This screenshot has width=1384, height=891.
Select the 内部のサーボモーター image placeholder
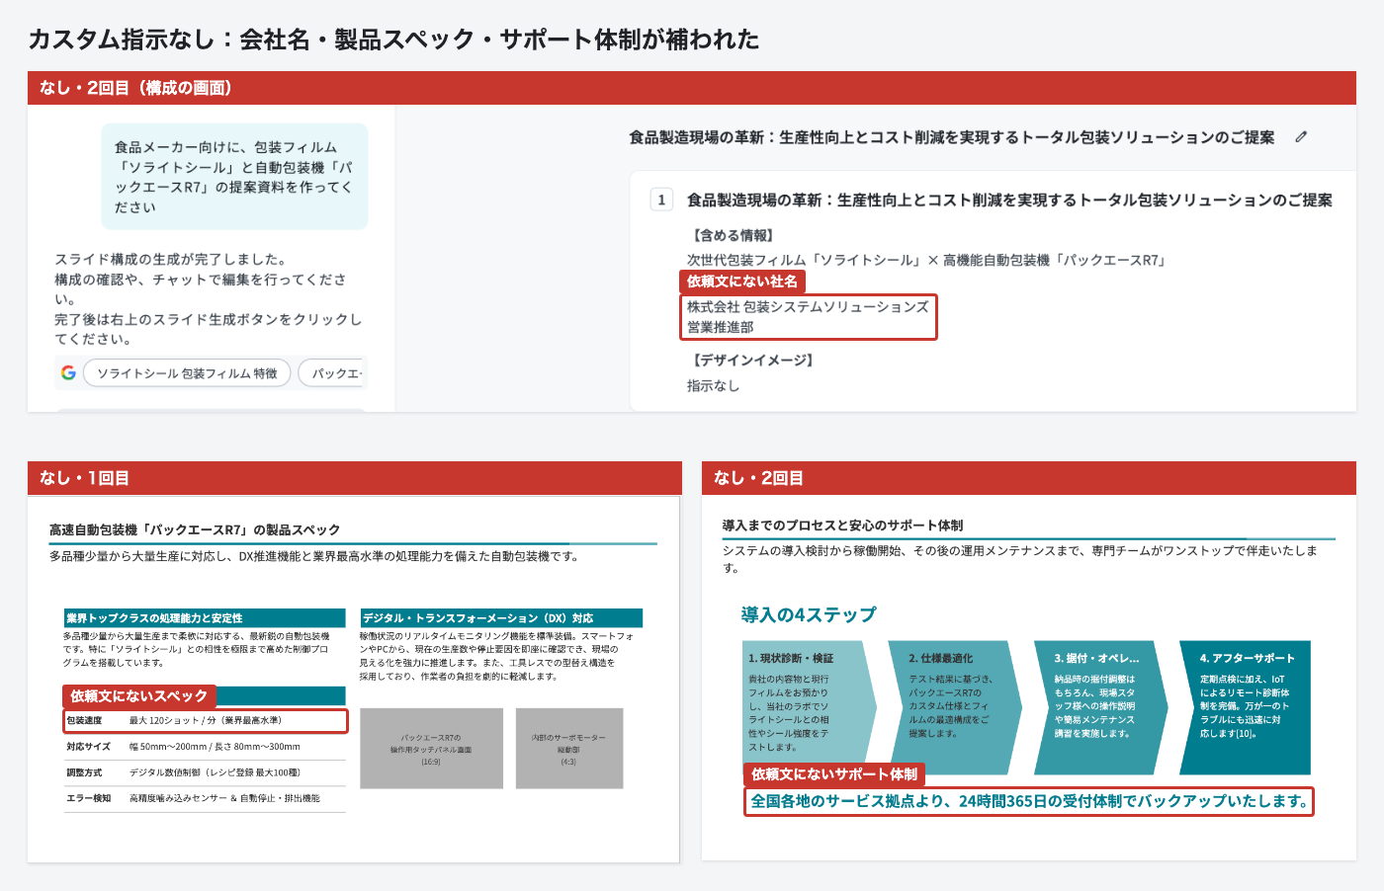pos(568,749)
